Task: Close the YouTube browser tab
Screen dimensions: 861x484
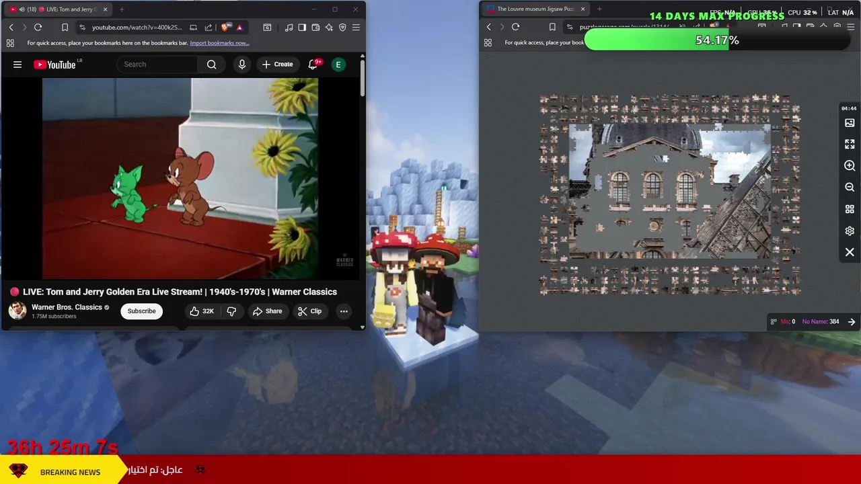Action: (x=105, y=9)
